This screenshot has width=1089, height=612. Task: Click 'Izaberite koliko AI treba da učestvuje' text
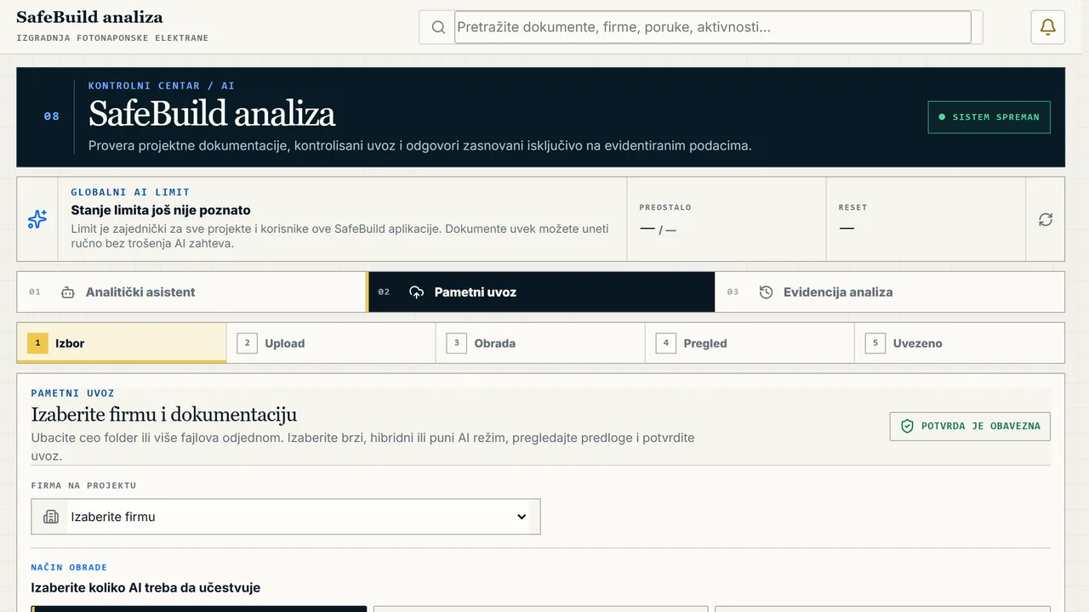coord(145,587)
